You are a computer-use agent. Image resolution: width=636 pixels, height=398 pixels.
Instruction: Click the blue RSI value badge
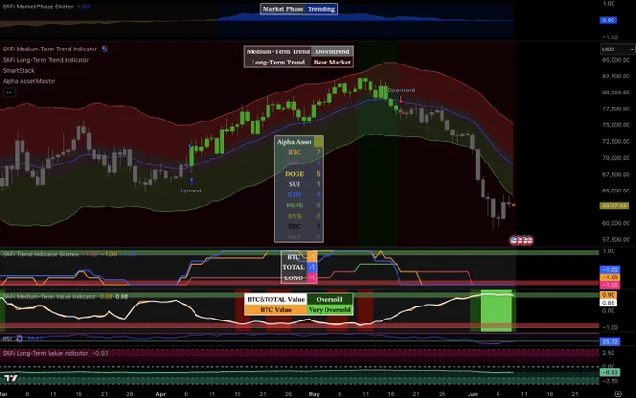click(610, 342)
